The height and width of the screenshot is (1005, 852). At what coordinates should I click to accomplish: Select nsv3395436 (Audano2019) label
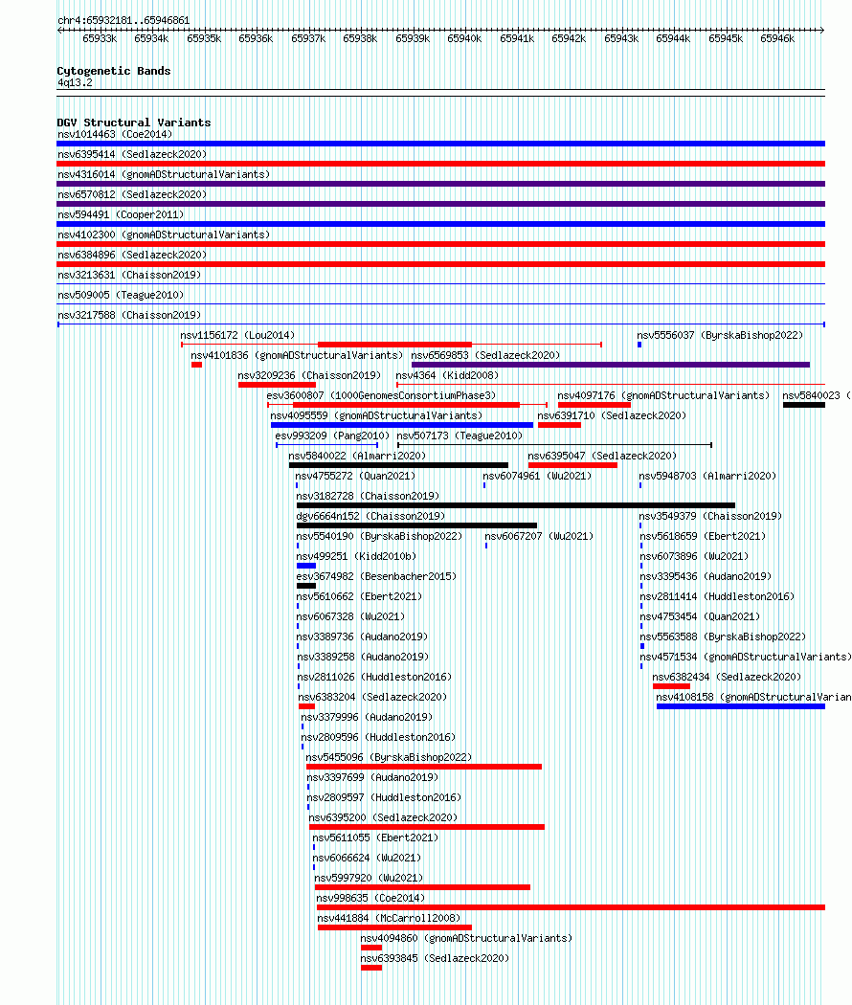click(x=706, y=576)
